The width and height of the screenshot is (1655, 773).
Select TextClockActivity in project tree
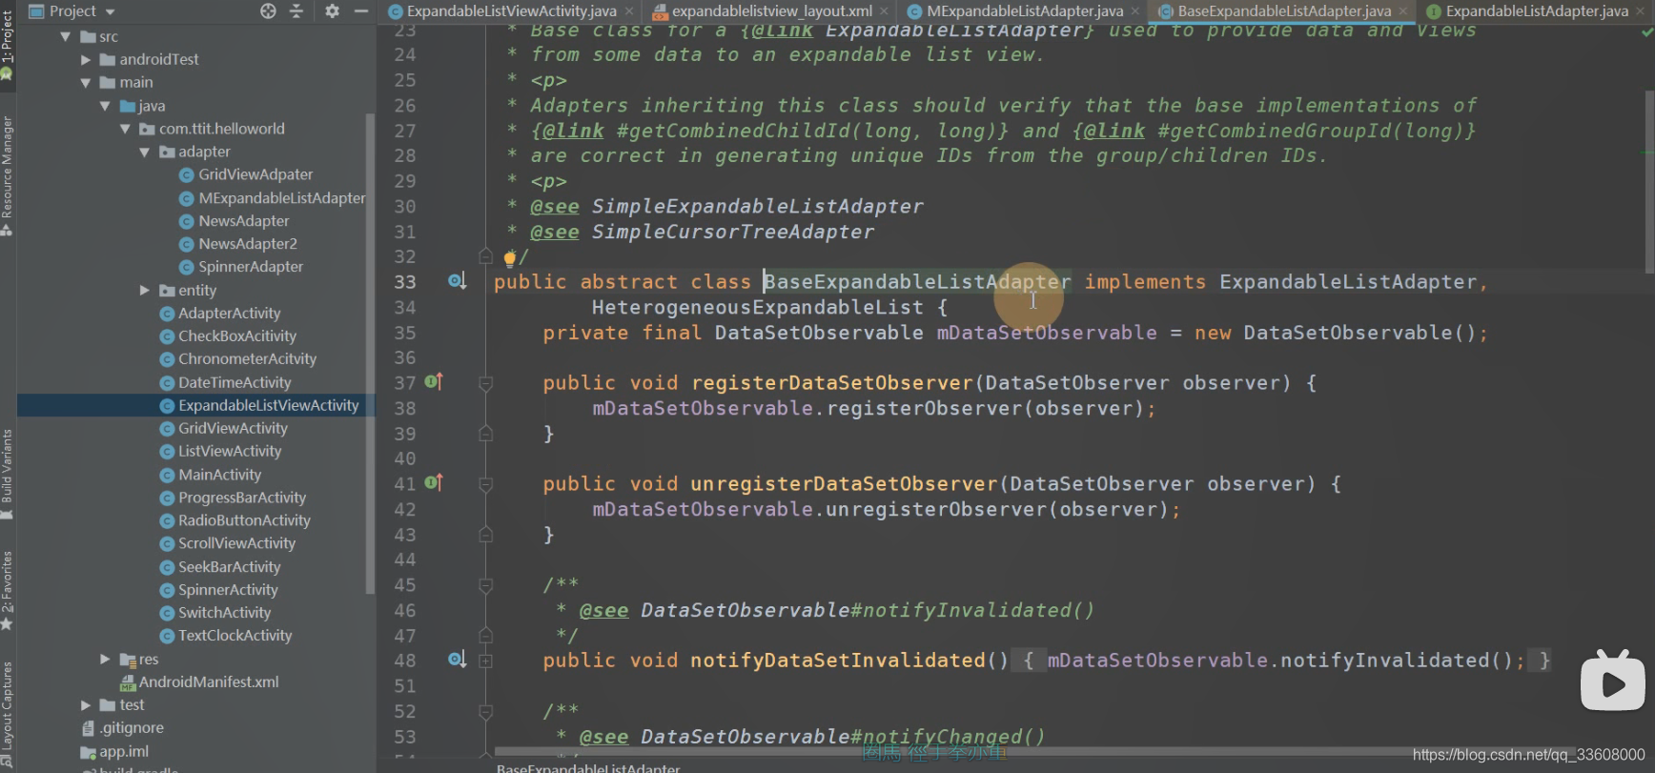[226, 636]
